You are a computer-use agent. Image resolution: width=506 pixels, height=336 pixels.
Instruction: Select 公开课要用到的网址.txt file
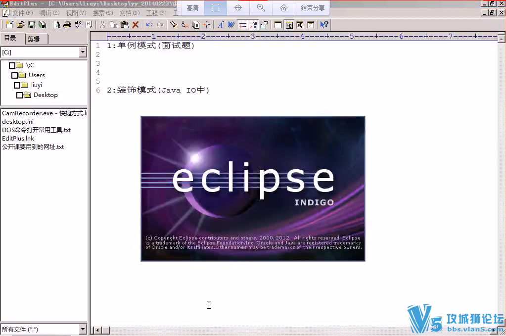tap(33, 147)
